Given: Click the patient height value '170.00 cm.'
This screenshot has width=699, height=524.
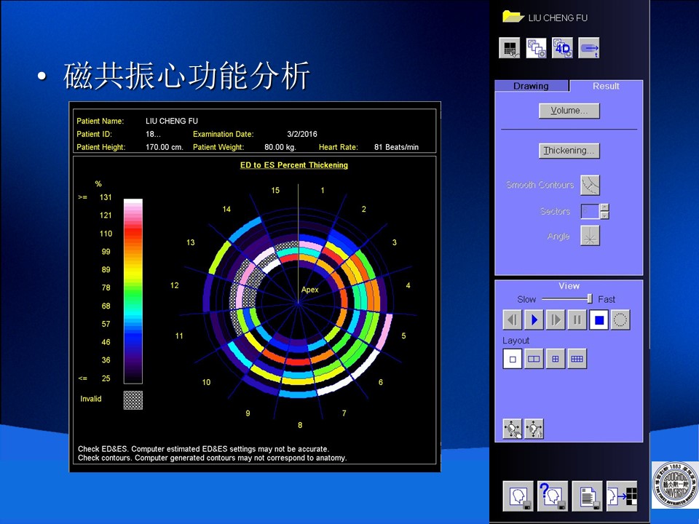Looking at the screenshot, I should (x=164, y=147).
